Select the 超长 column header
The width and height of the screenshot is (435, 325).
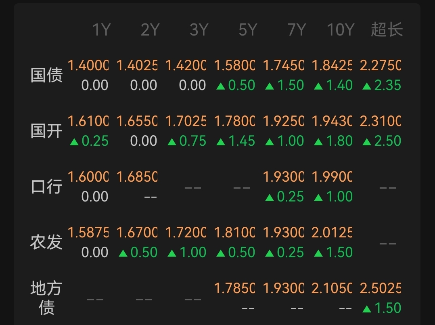coord(387,30)
